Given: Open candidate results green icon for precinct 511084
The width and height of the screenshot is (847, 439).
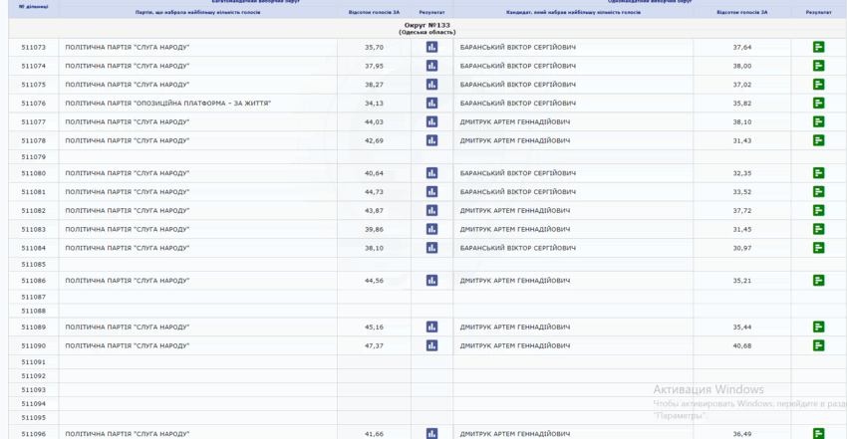Looking at the screenshot, I should pyautogui.click(x=818, y=248).
